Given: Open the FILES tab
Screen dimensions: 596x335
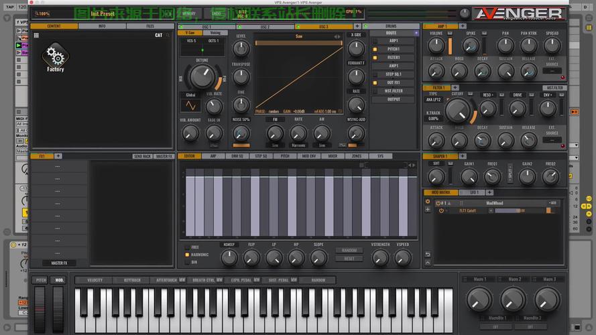Looking at the screenshot, I should pos(150,26).
